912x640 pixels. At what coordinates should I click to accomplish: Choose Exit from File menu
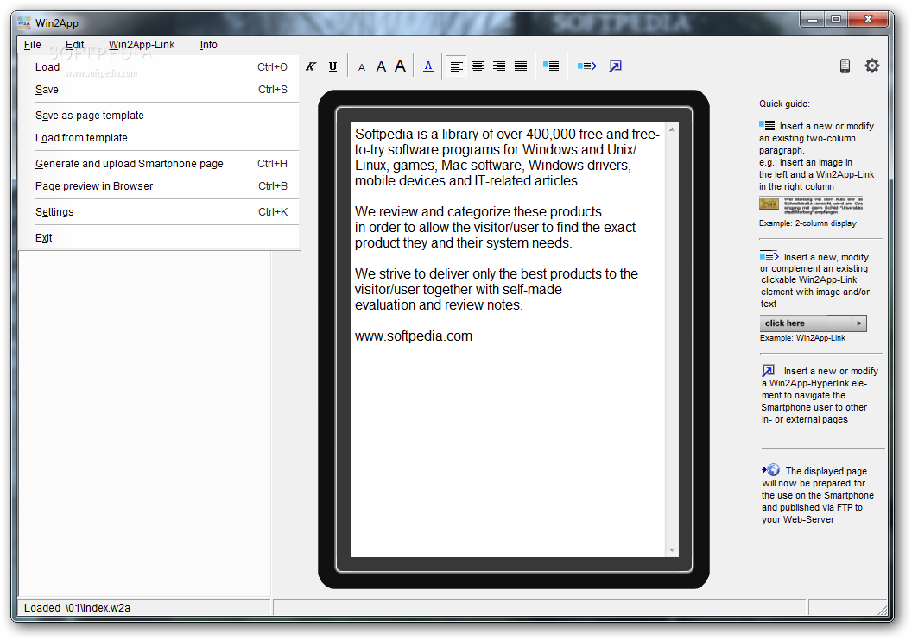point(160,238)
